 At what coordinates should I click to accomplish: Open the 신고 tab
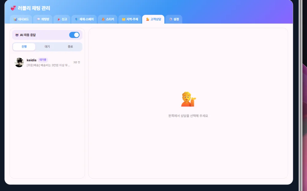tap(62, 19)
